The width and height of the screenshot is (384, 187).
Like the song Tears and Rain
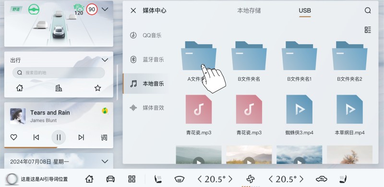tap(14, 137)
